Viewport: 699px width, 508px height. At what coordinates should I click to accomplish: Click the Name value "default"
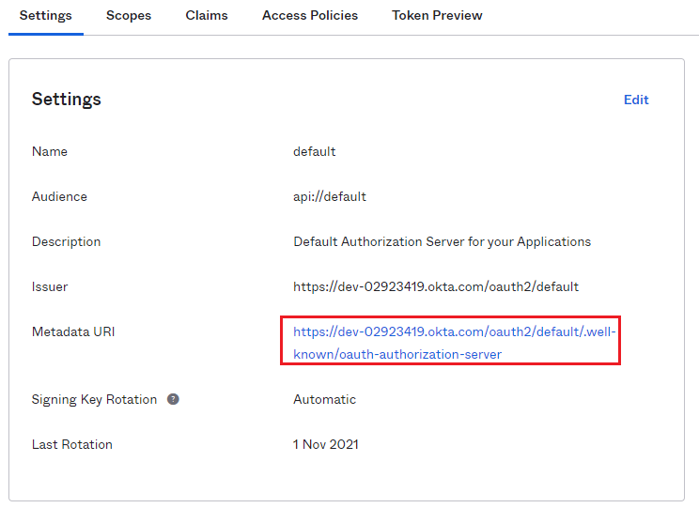pyautogui.click(x=314, y=151)
